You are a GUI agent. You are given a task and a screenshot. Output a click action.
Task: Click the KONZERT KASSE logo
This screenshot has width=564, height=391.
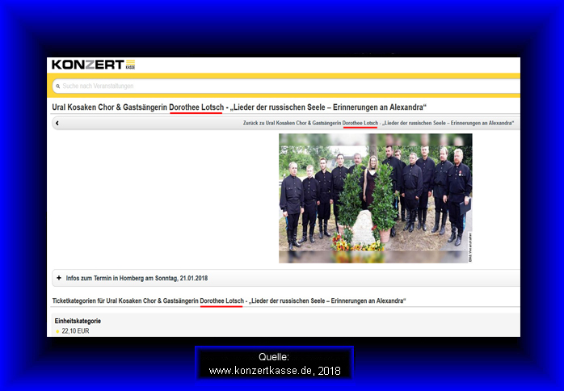click(92, 65)
